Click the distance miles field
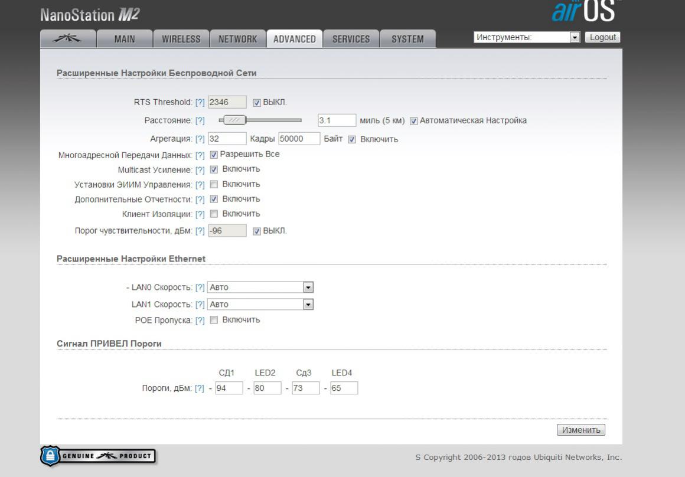685x477 pixels. coord(337,120)
